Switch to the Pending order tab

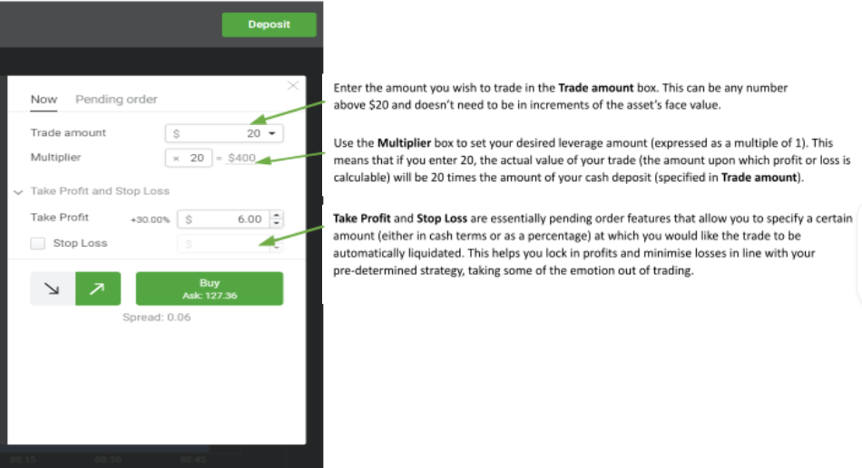click(x=116, y=99)
